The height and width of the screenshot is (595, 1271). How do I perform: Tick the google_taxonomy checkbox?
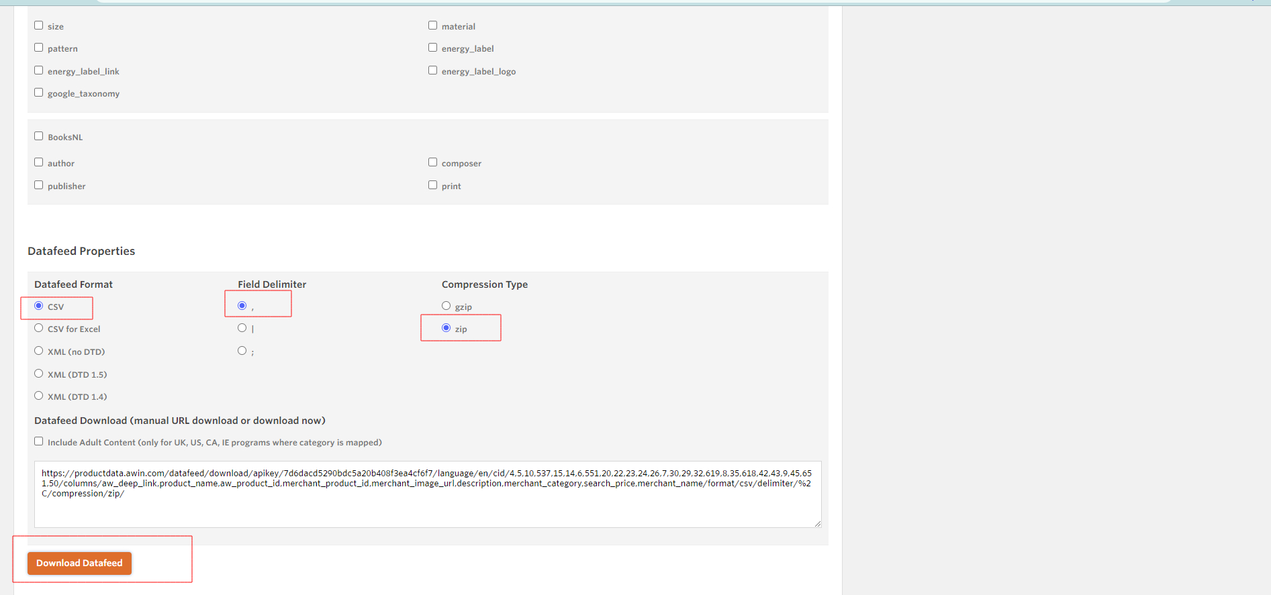click(39, 93)
